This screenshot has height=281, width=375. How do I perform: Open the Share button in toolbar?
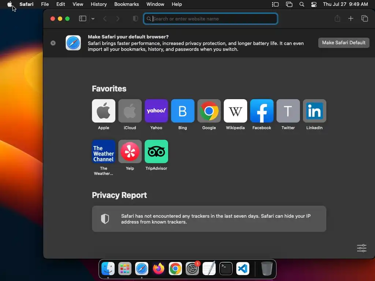tap(337, 18)
